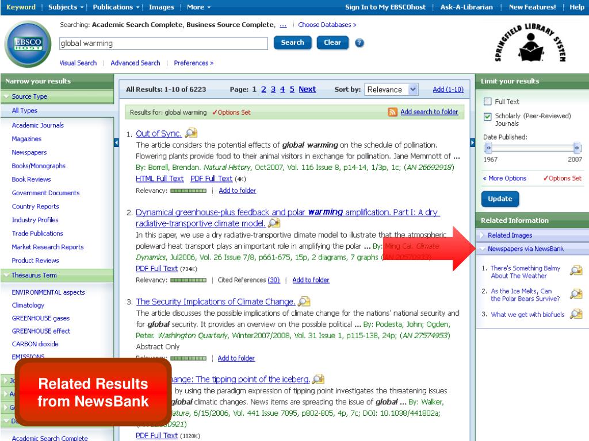Click the Clear button
Viewport: 589px width, 441px height.
tap(332, 42)
